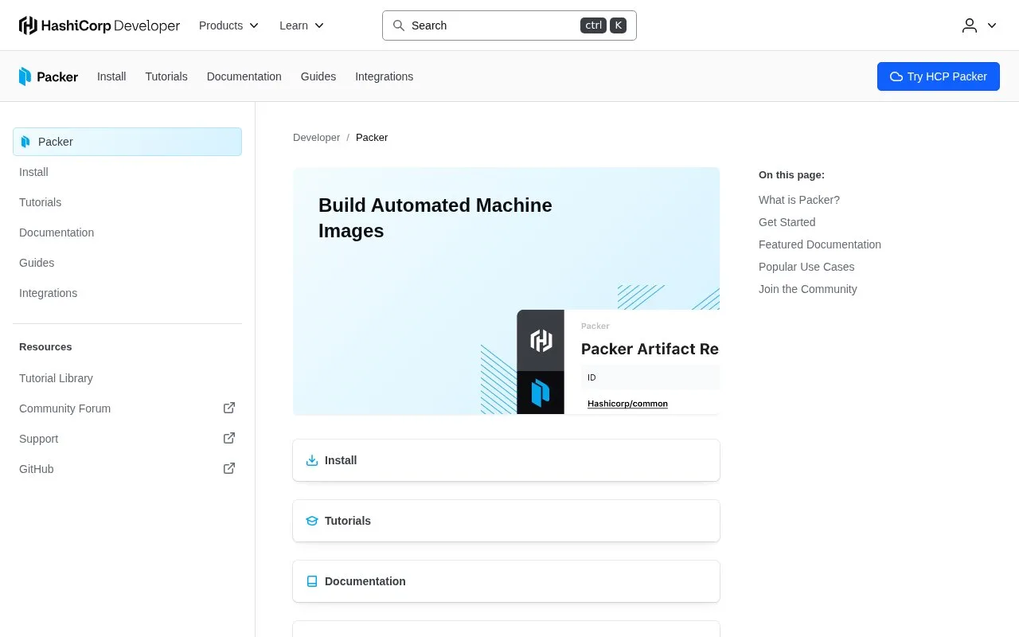This screenshot has height=637, width=1019.
Task: Select Documentation in the sidebar
Action: pos(127,233)
